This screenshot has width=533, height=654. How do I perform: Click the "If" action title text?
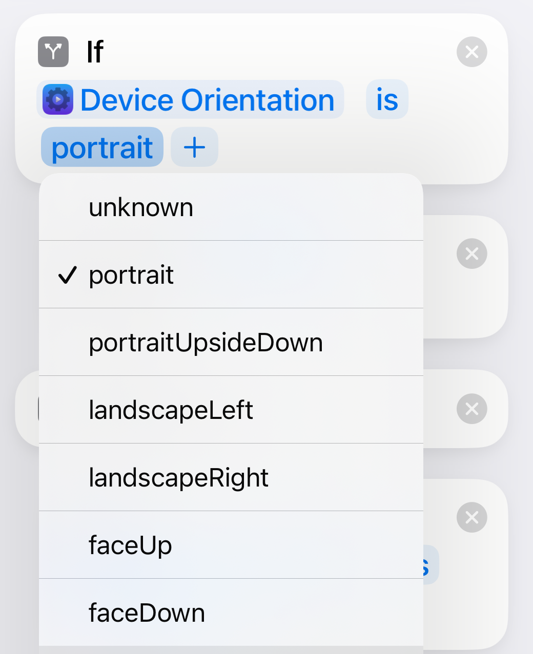(95, 52)
